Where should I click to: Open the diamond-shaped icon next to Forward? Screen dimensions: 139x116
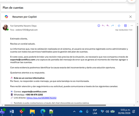point(119,26)
